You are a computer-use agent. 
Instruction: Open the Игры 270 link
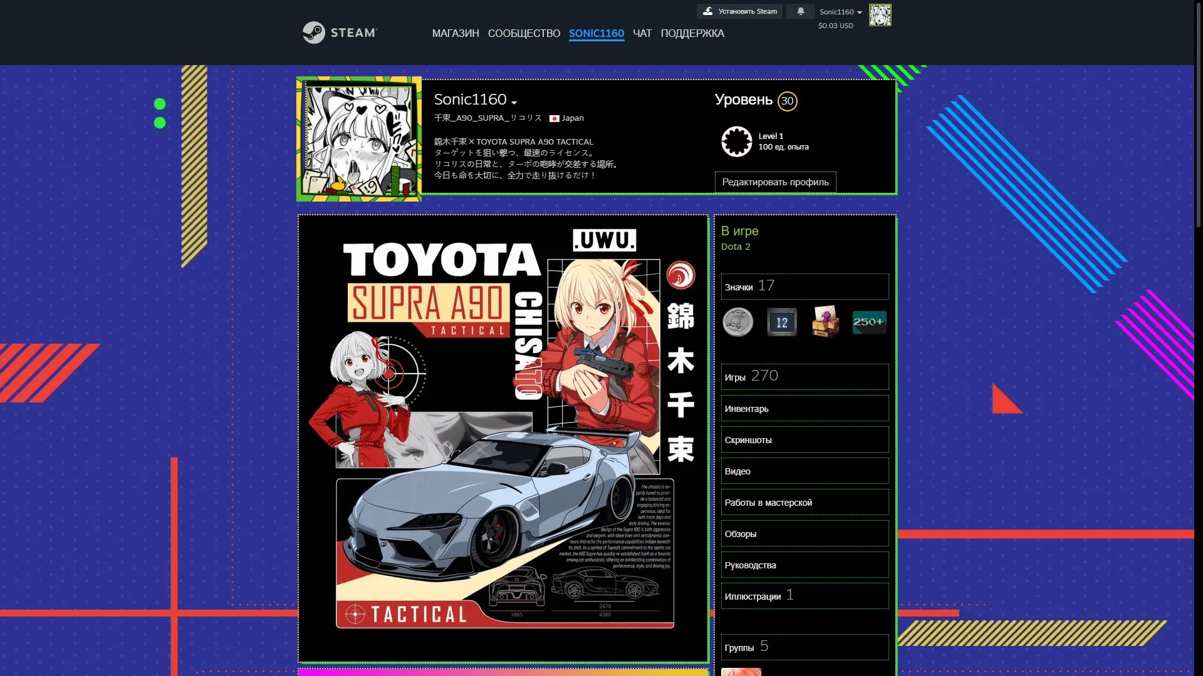pos(805,376)
